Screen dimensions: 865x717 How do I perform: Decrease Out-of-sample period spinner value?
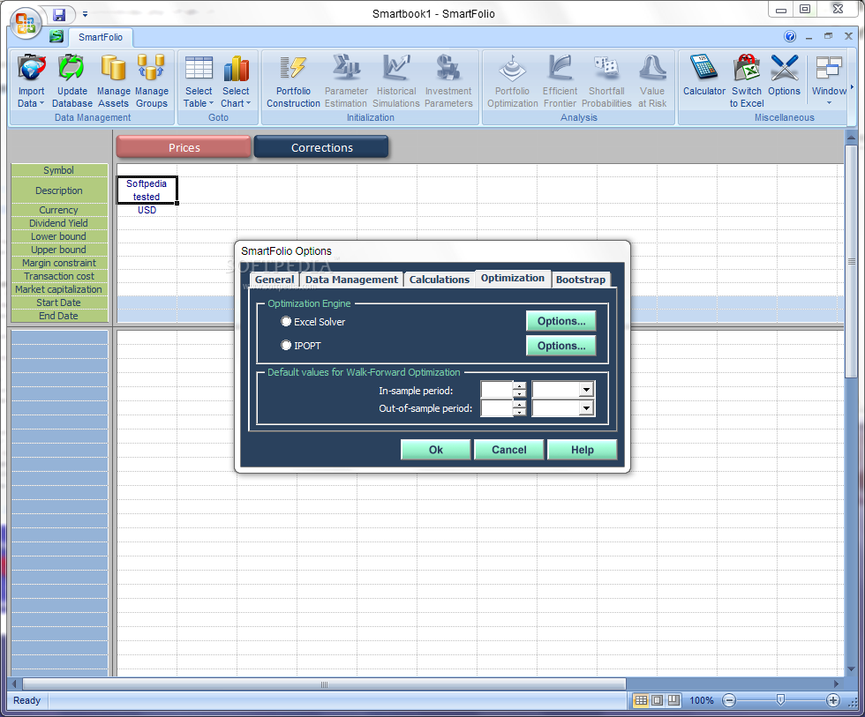coord(519,412)
